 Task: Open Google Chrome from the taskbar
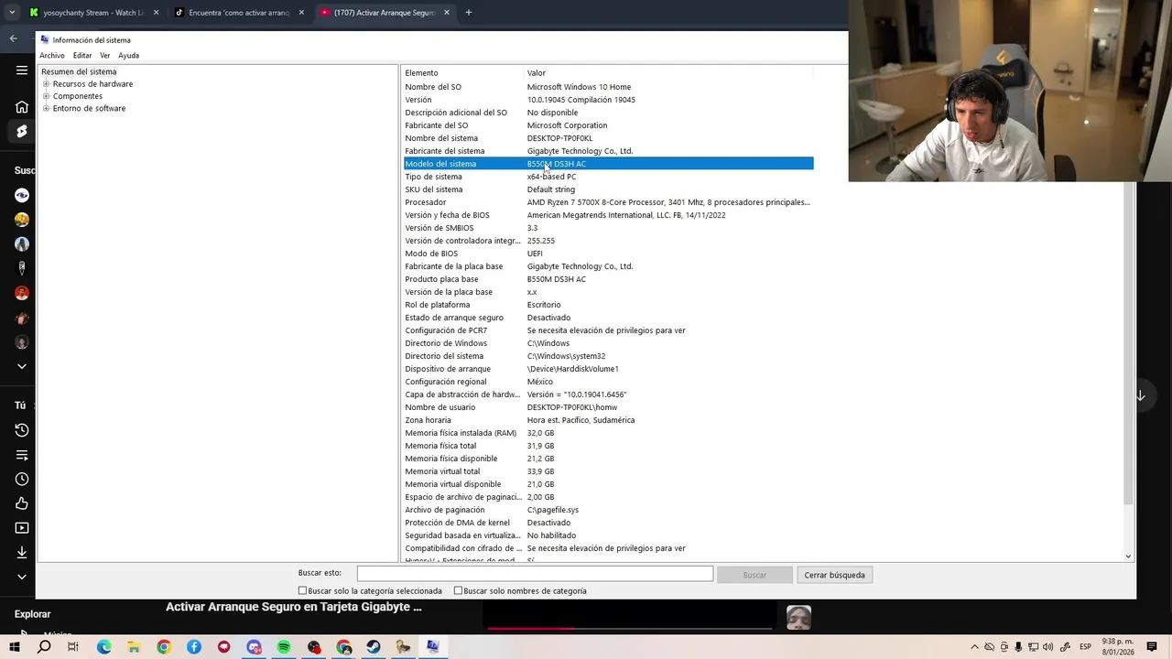click(164, 647)
